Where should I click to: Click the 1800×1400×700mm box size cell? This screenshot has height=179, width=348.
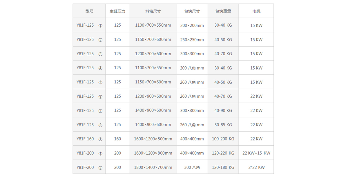[153, 167]
